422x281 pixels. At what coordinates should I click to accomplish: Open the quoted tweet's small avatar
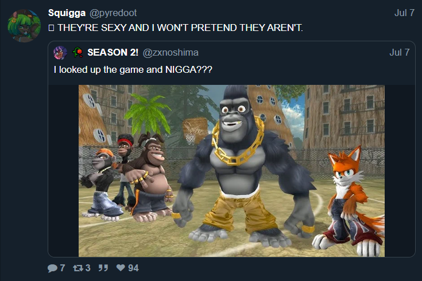point(60,53)
